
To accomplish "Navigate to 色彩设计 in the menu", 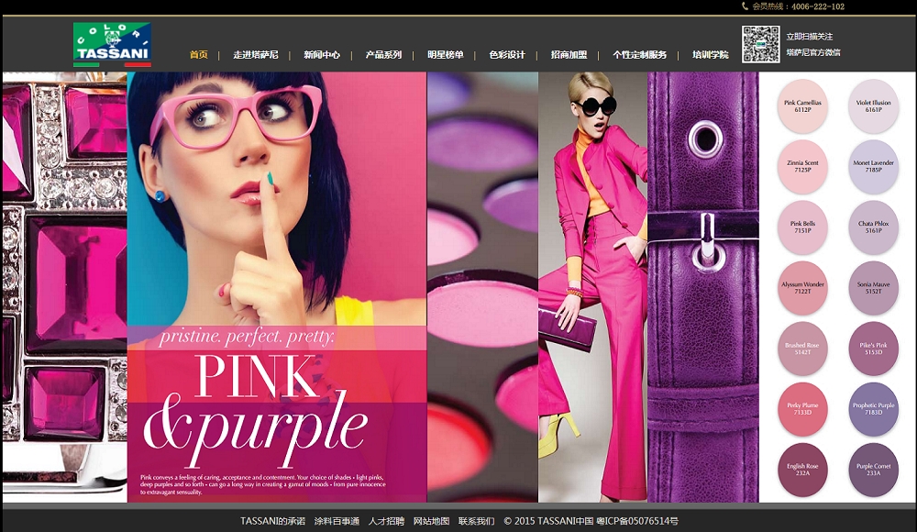I will 507,55.
